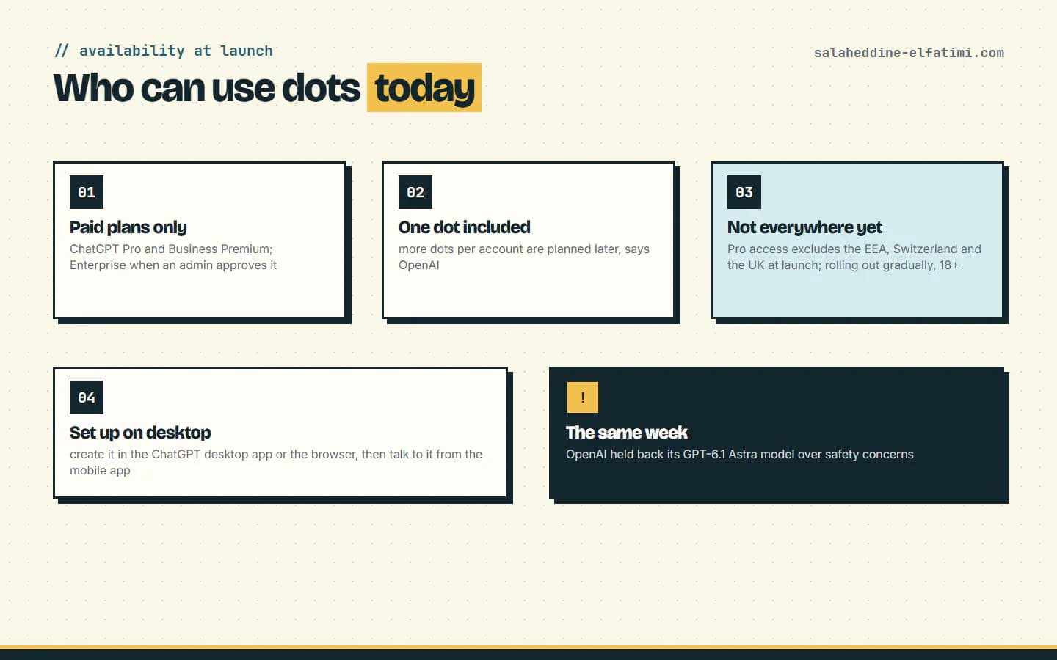Click the "Set up on desktop" heading
Viewport: 1057px width, 660px height.
click(x=140, y=433)
